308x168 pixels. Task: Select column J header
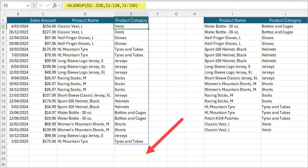(285, 14)
